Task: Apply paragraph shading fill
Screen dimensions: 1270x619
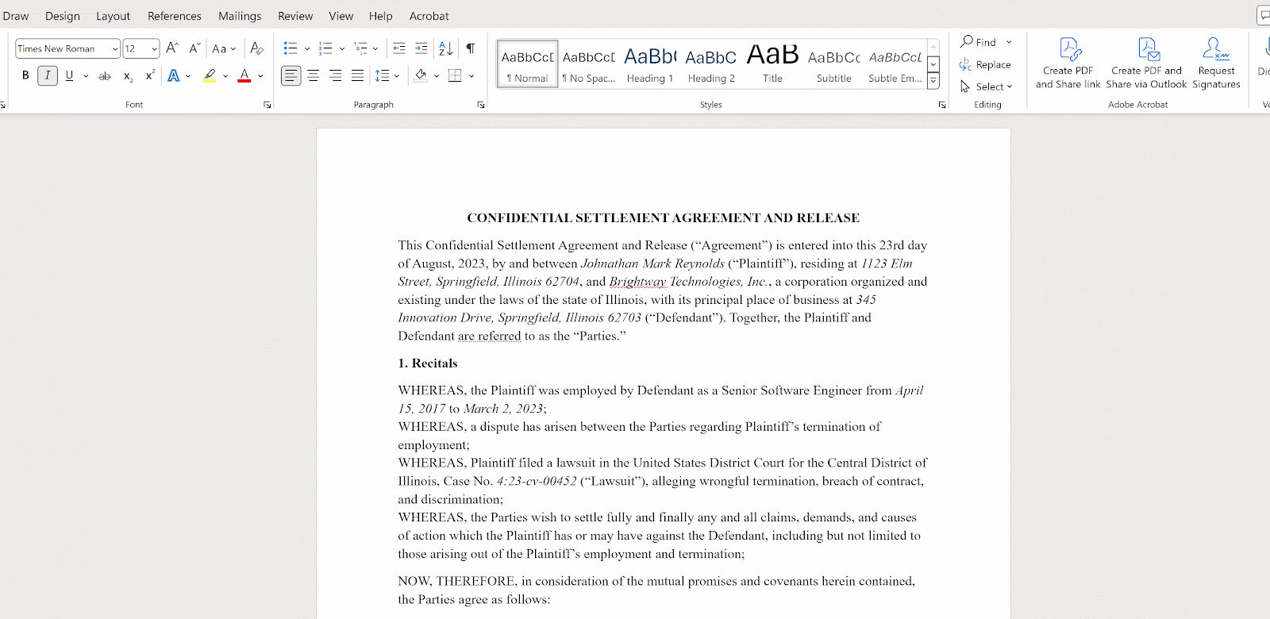Action: tap(421, 76)
